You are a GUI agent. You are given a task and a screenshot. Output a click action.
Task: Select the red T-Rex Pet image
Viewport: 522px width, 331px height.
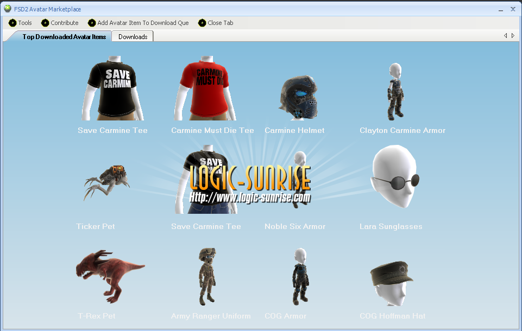110,276
